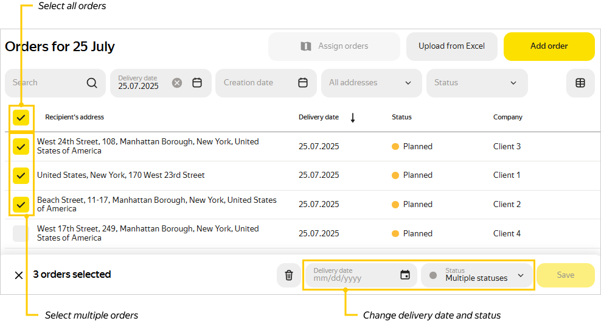Clear the 25.07.2025 delivery date filter
Image resolution: width=601 pixels, height=321 pixels.
[x=177, y=83]
